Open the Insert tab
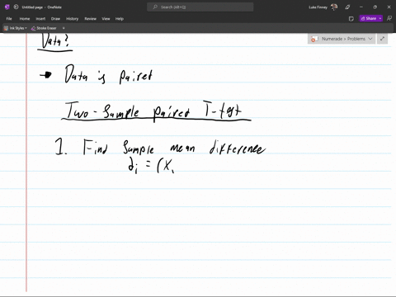 tap(40, 19)
